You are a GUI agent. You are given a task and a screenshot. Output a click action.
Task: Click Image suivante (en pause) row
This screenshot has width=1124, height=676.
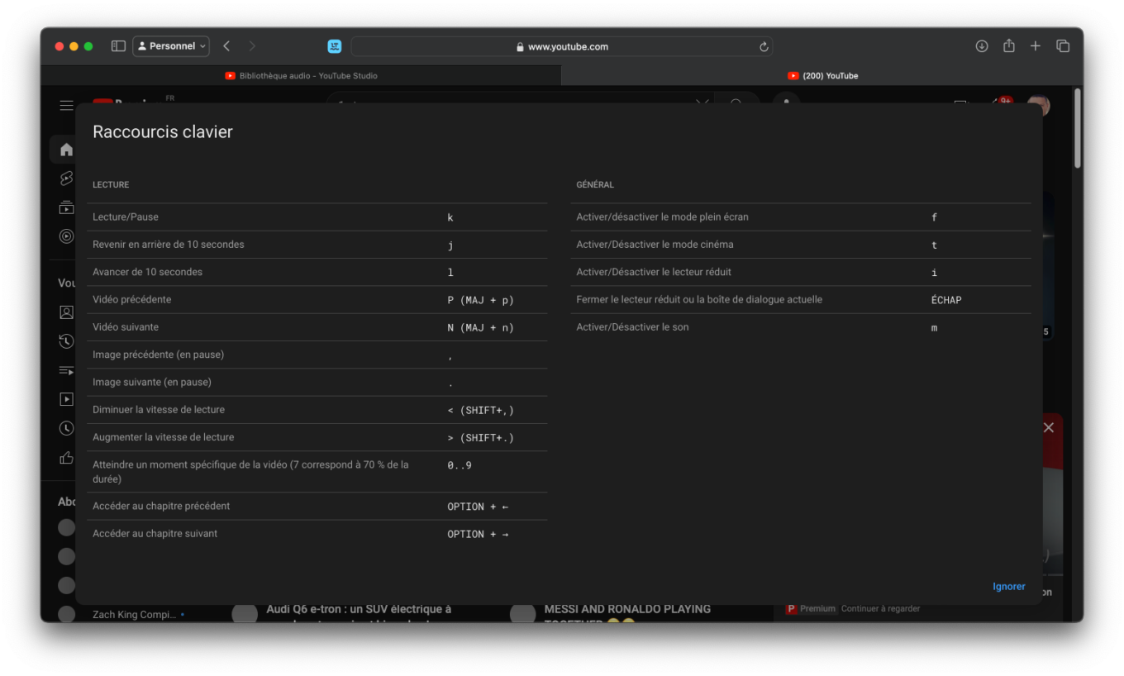(317, 383)
